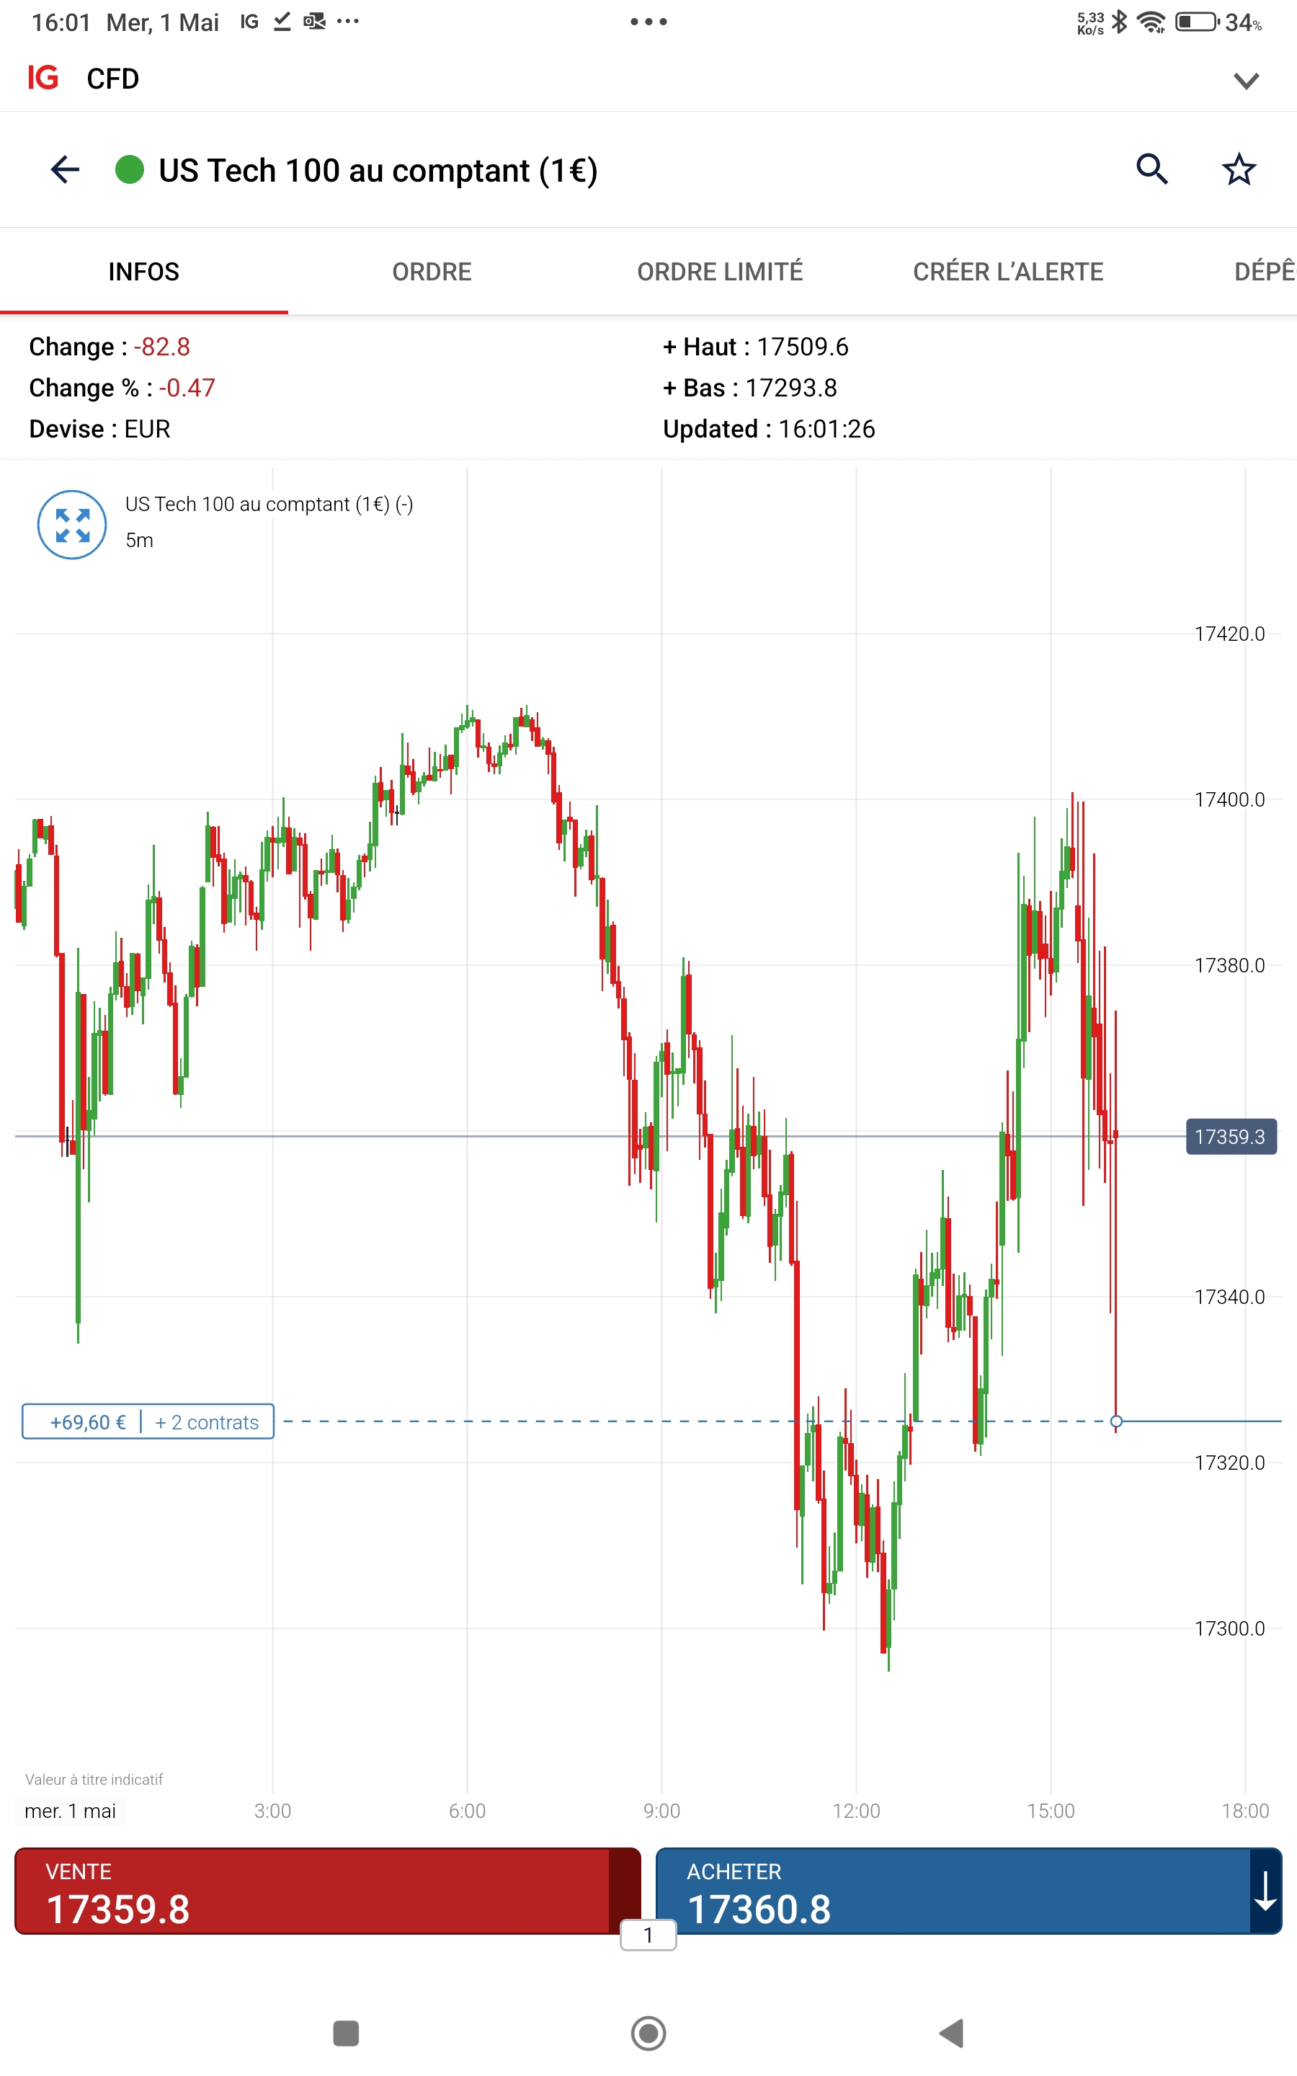Tap the ACHETER 17360.8 buy button
The image size is (1297, 2076).
click(x=952, y=1891)
